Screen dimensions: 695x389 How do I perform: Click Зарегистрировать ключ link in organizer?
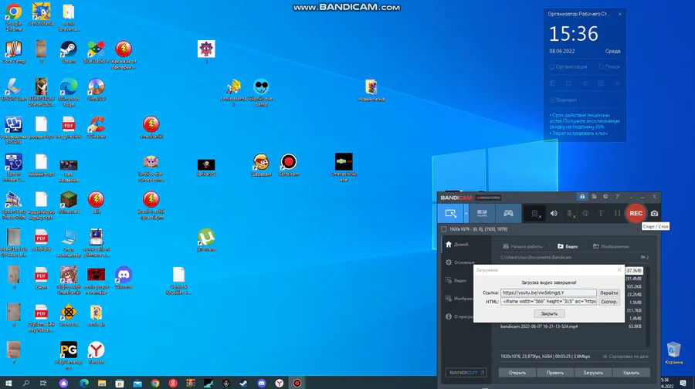point(580,133)
